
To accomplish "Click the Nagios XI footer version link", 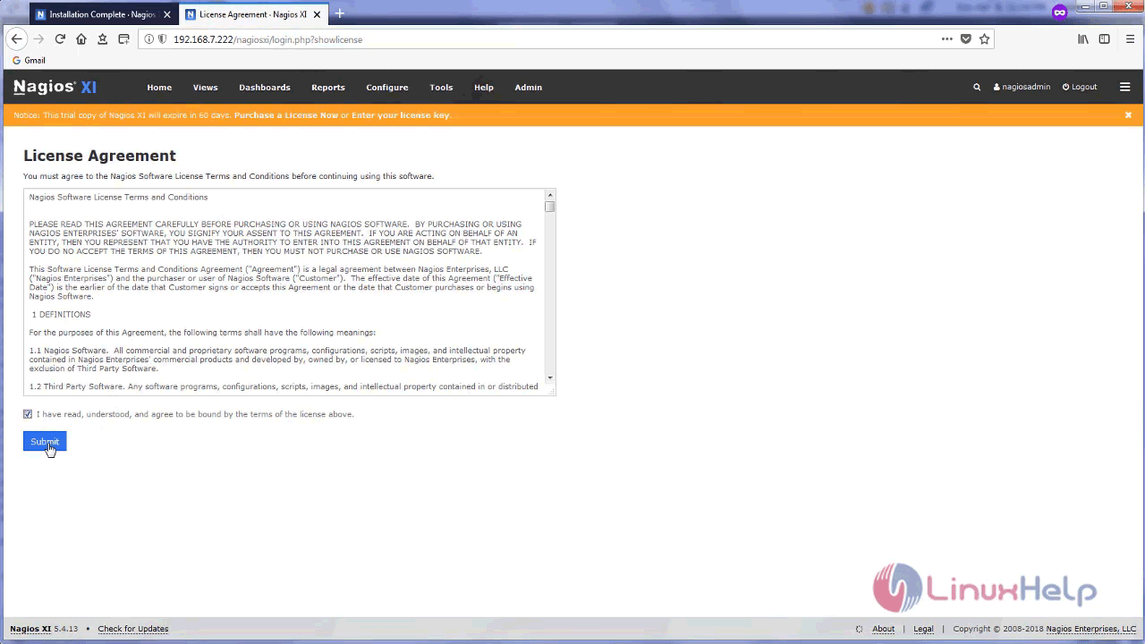I will (30, 629).
